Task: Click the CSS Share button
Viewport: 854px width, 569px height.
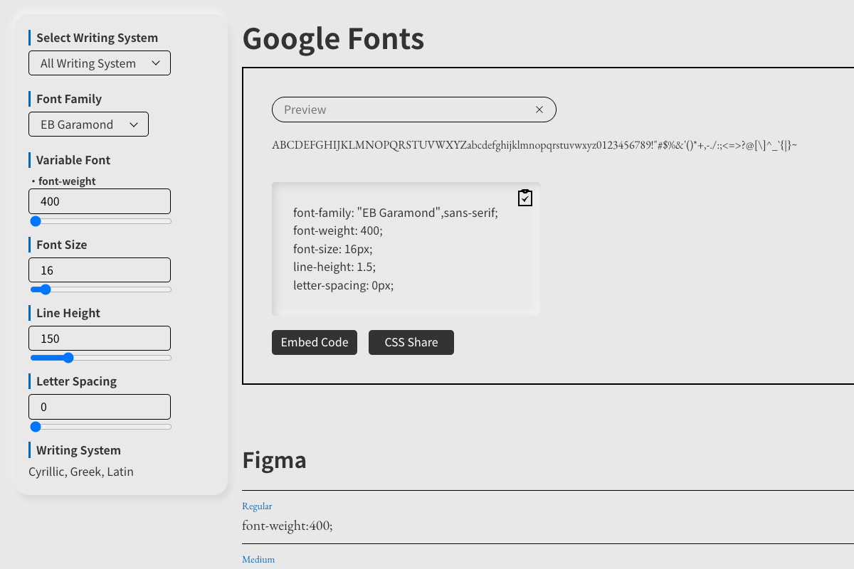Action: (411, 342)
